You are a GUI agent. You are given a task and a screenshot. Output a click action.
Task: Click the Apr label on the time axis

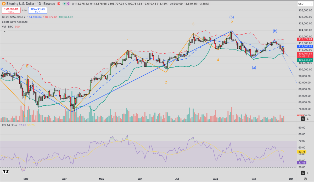click(64, 179)
